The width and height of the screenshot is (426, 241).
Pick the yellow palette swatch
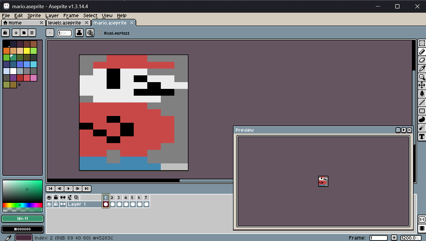pyautogui.click(x=27, y=51)
